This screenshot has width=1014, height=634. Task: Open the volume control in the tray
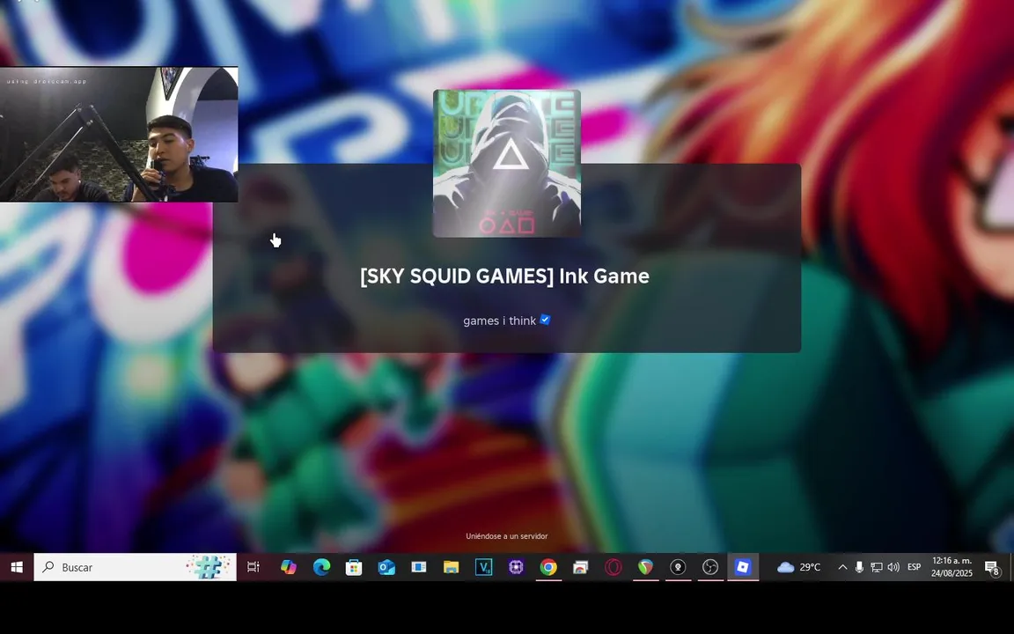click(x=893, y=567)
